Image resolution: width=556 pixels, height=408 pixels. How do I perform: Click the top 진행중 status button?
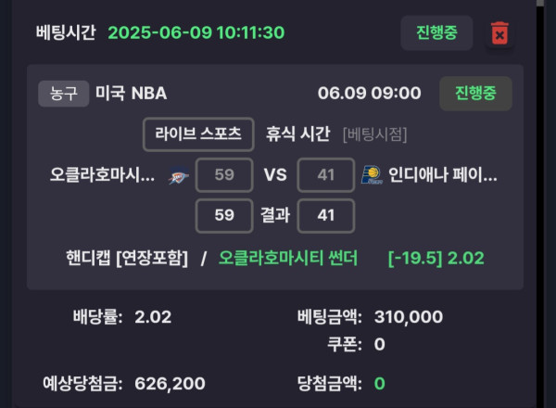[436, 33]
